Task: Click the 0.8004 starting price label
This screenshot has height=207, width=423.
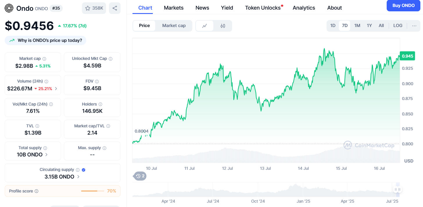Action: pyautogui.click(x=141, y=131)
